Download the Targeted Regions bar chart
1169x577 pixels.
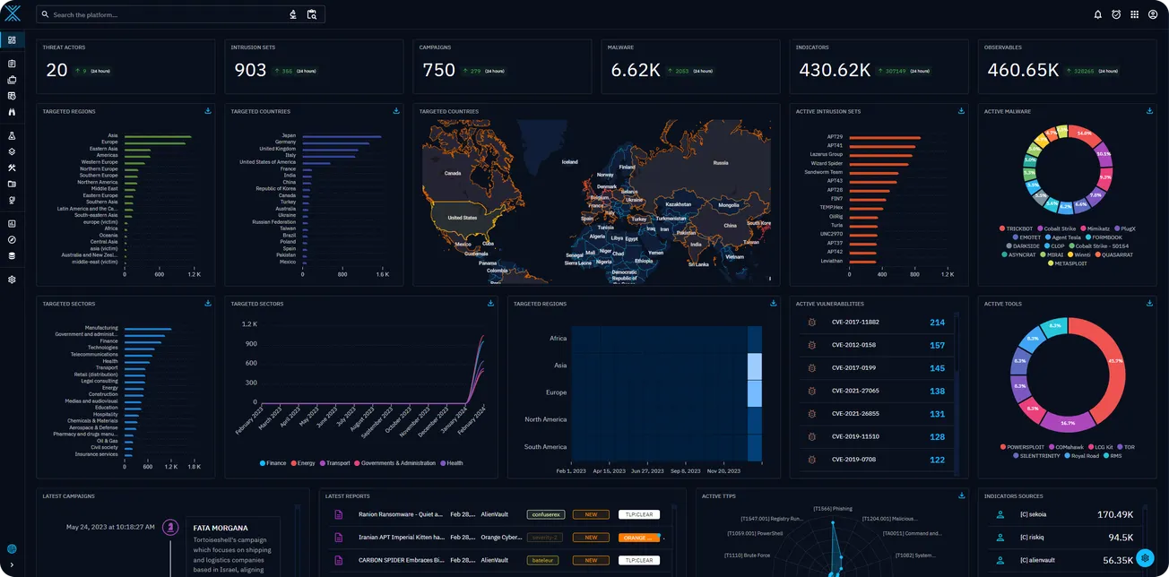pyautogui.click(x=208, y=111)
